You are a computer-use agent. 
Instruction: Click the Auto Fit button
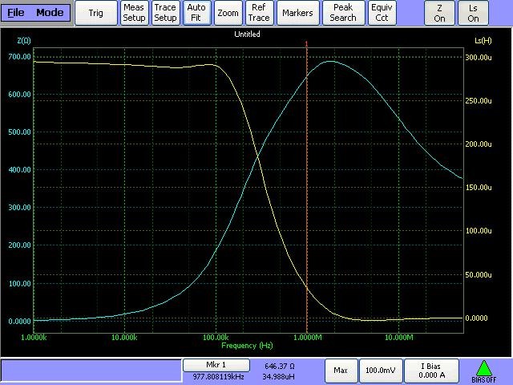(196, 13)
